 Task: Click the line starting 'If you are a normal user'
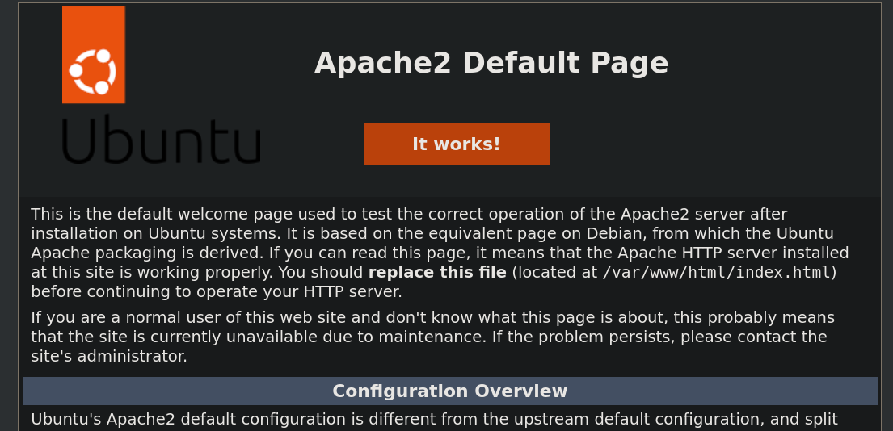pos(432,317)
